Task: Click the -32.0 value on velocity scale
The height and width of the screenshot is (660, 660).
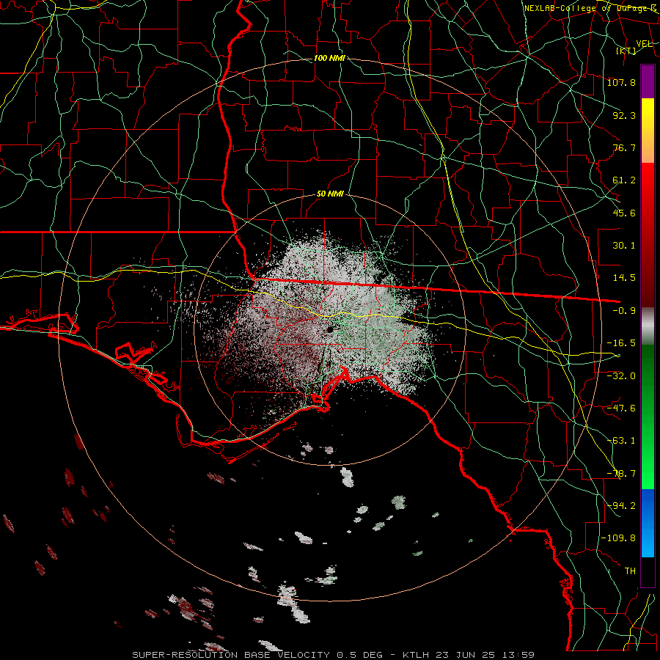Action: click(x=621, y=376)
